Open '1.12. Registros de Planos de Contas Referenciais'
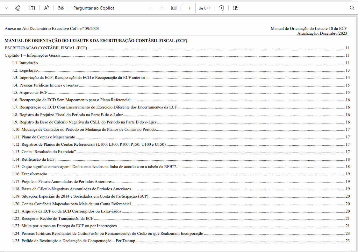 [181, 144]
